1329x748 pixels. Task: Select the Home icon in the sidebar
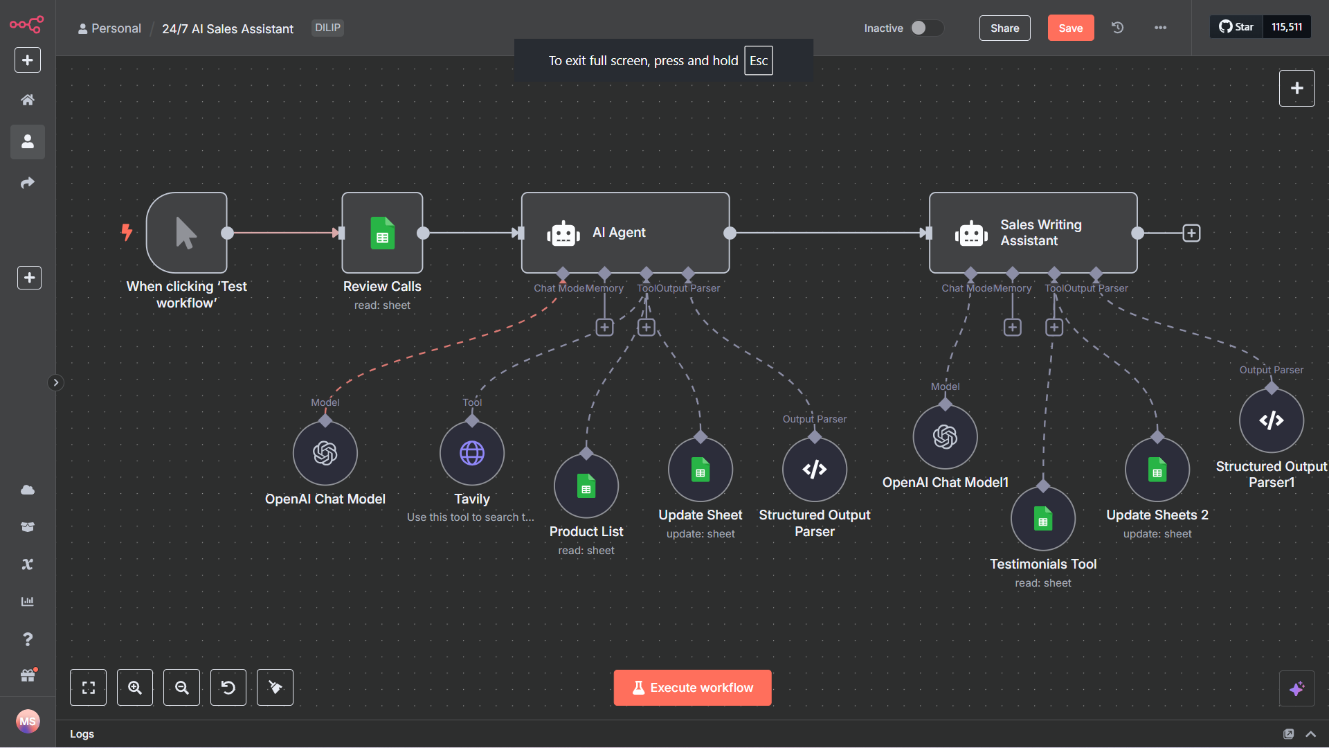click(27, 99)
